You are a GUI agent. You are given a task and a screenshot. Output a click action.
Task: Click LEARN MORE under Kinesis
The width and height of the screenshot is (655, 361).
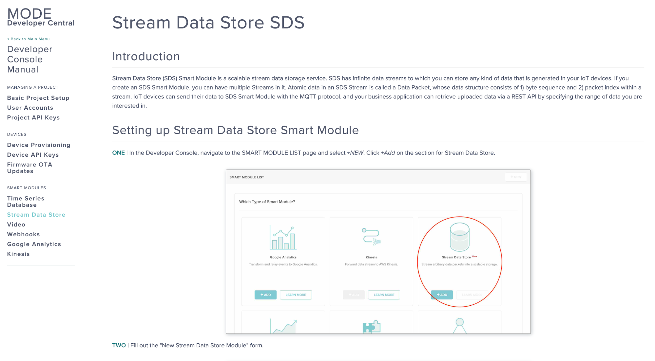tap(384, 295)
